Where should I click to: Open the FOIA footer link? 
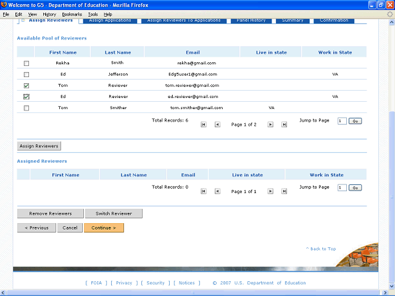[96, 283]
